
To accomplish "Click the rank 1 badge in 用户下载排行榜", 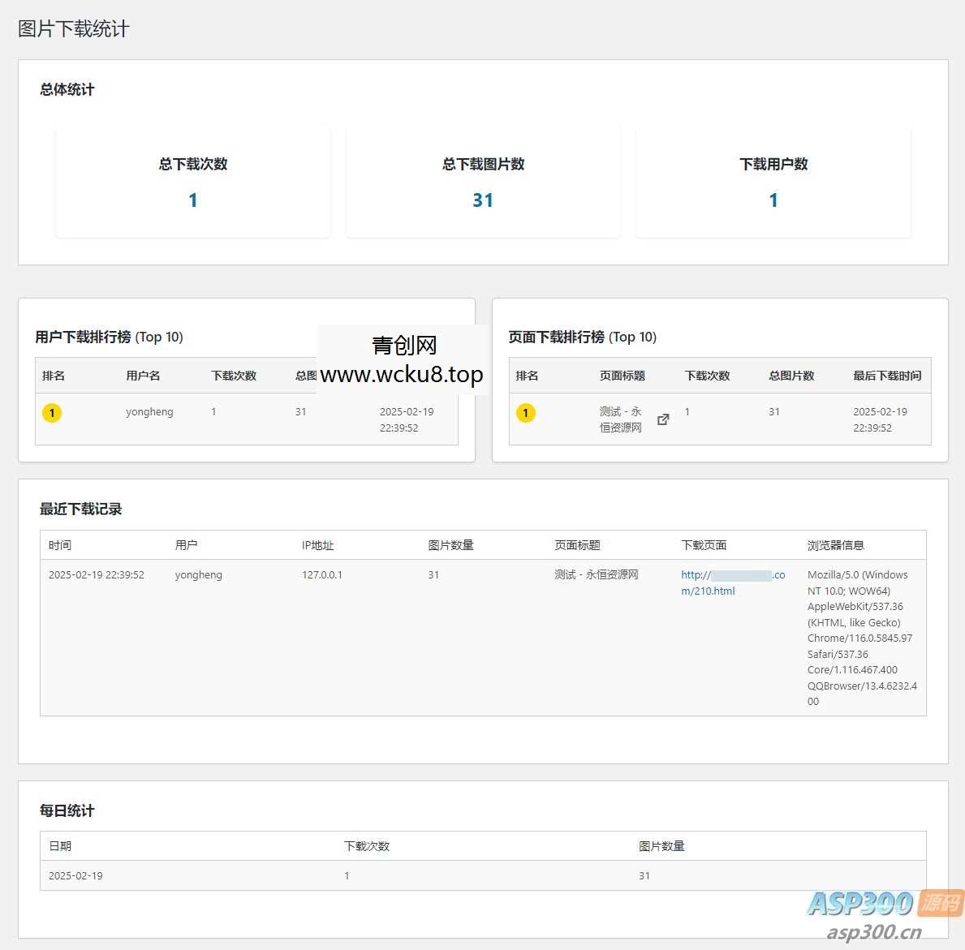I will coord(52,413).
